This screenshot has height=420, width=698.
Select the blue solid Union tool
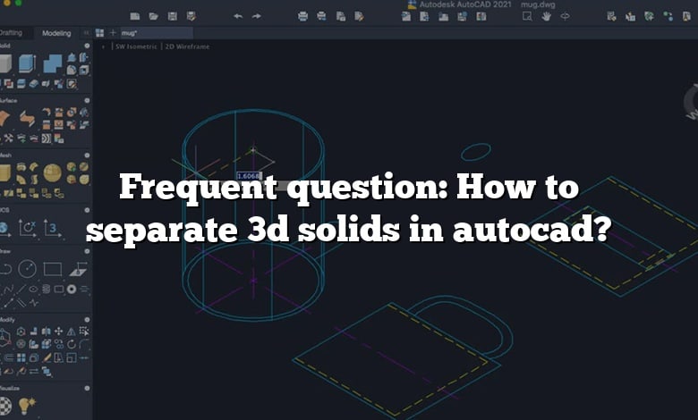[53, 63]
